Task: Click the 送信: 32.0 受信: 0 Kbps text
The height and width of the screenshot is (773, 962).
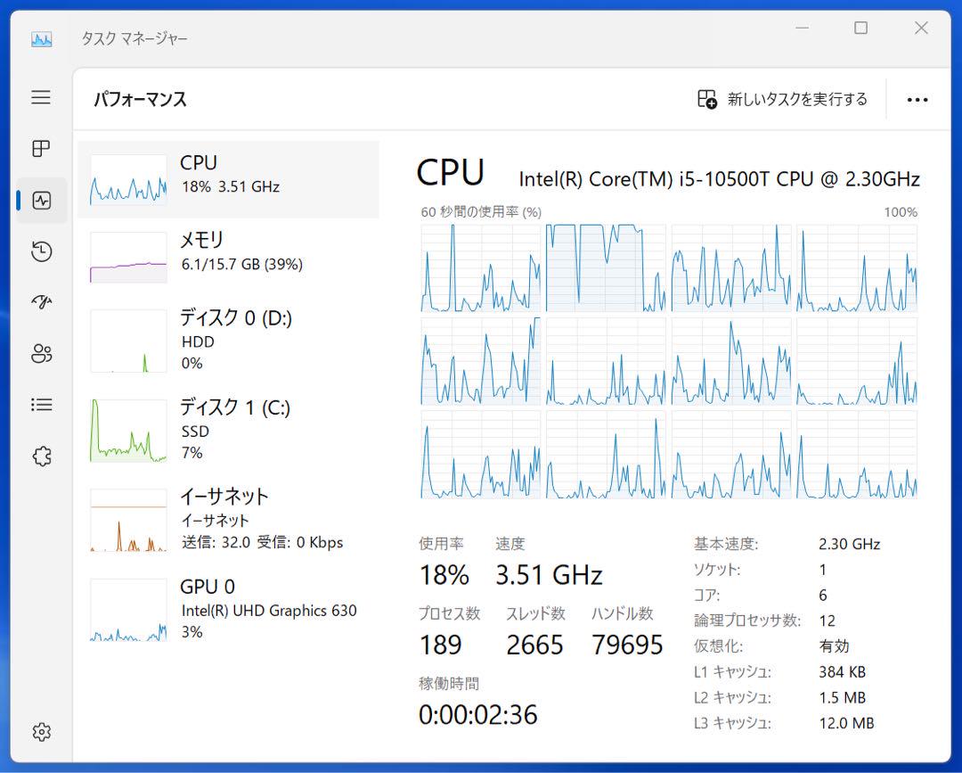Action: click(262, 542)
